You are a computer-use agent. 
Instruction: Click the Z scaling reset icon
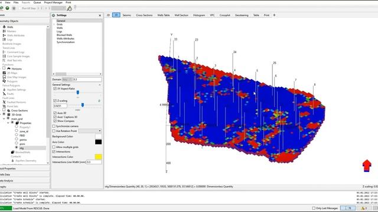tap(99, 101)
